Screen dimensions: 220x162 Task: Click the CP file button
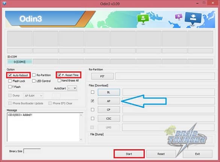109,110
